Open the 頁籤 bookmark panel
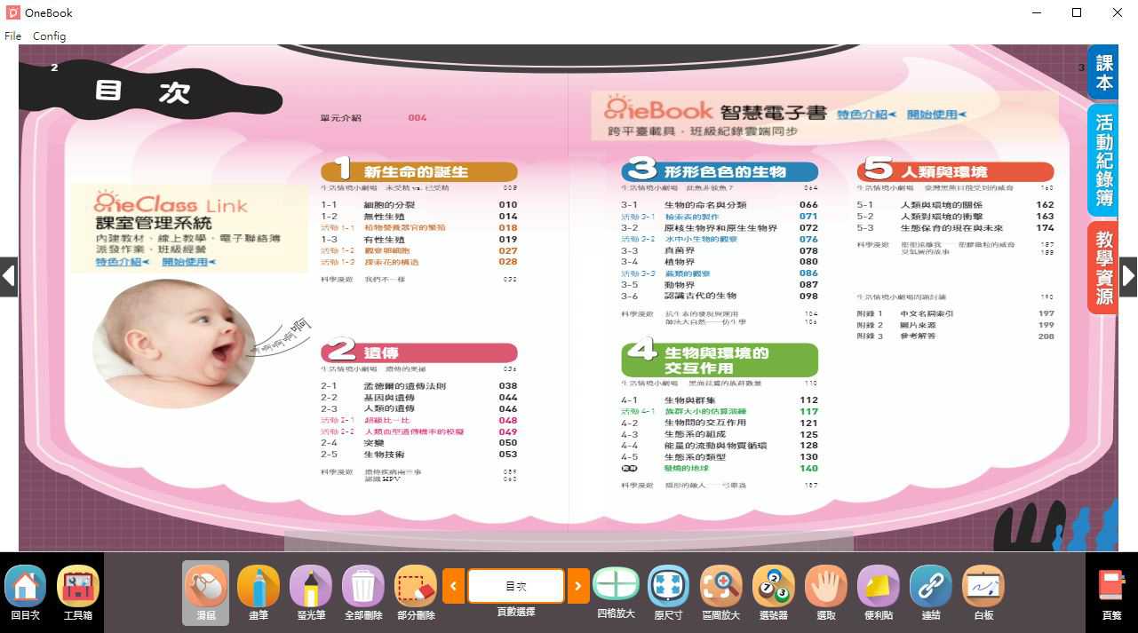This screenshot has width=1138, height=633. (1111, 592)
